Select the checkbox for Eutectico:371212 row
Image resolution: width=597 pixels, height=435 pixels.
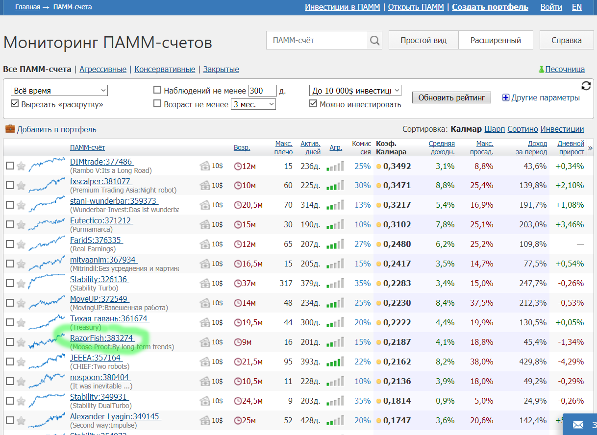click(x=10, y=225)
